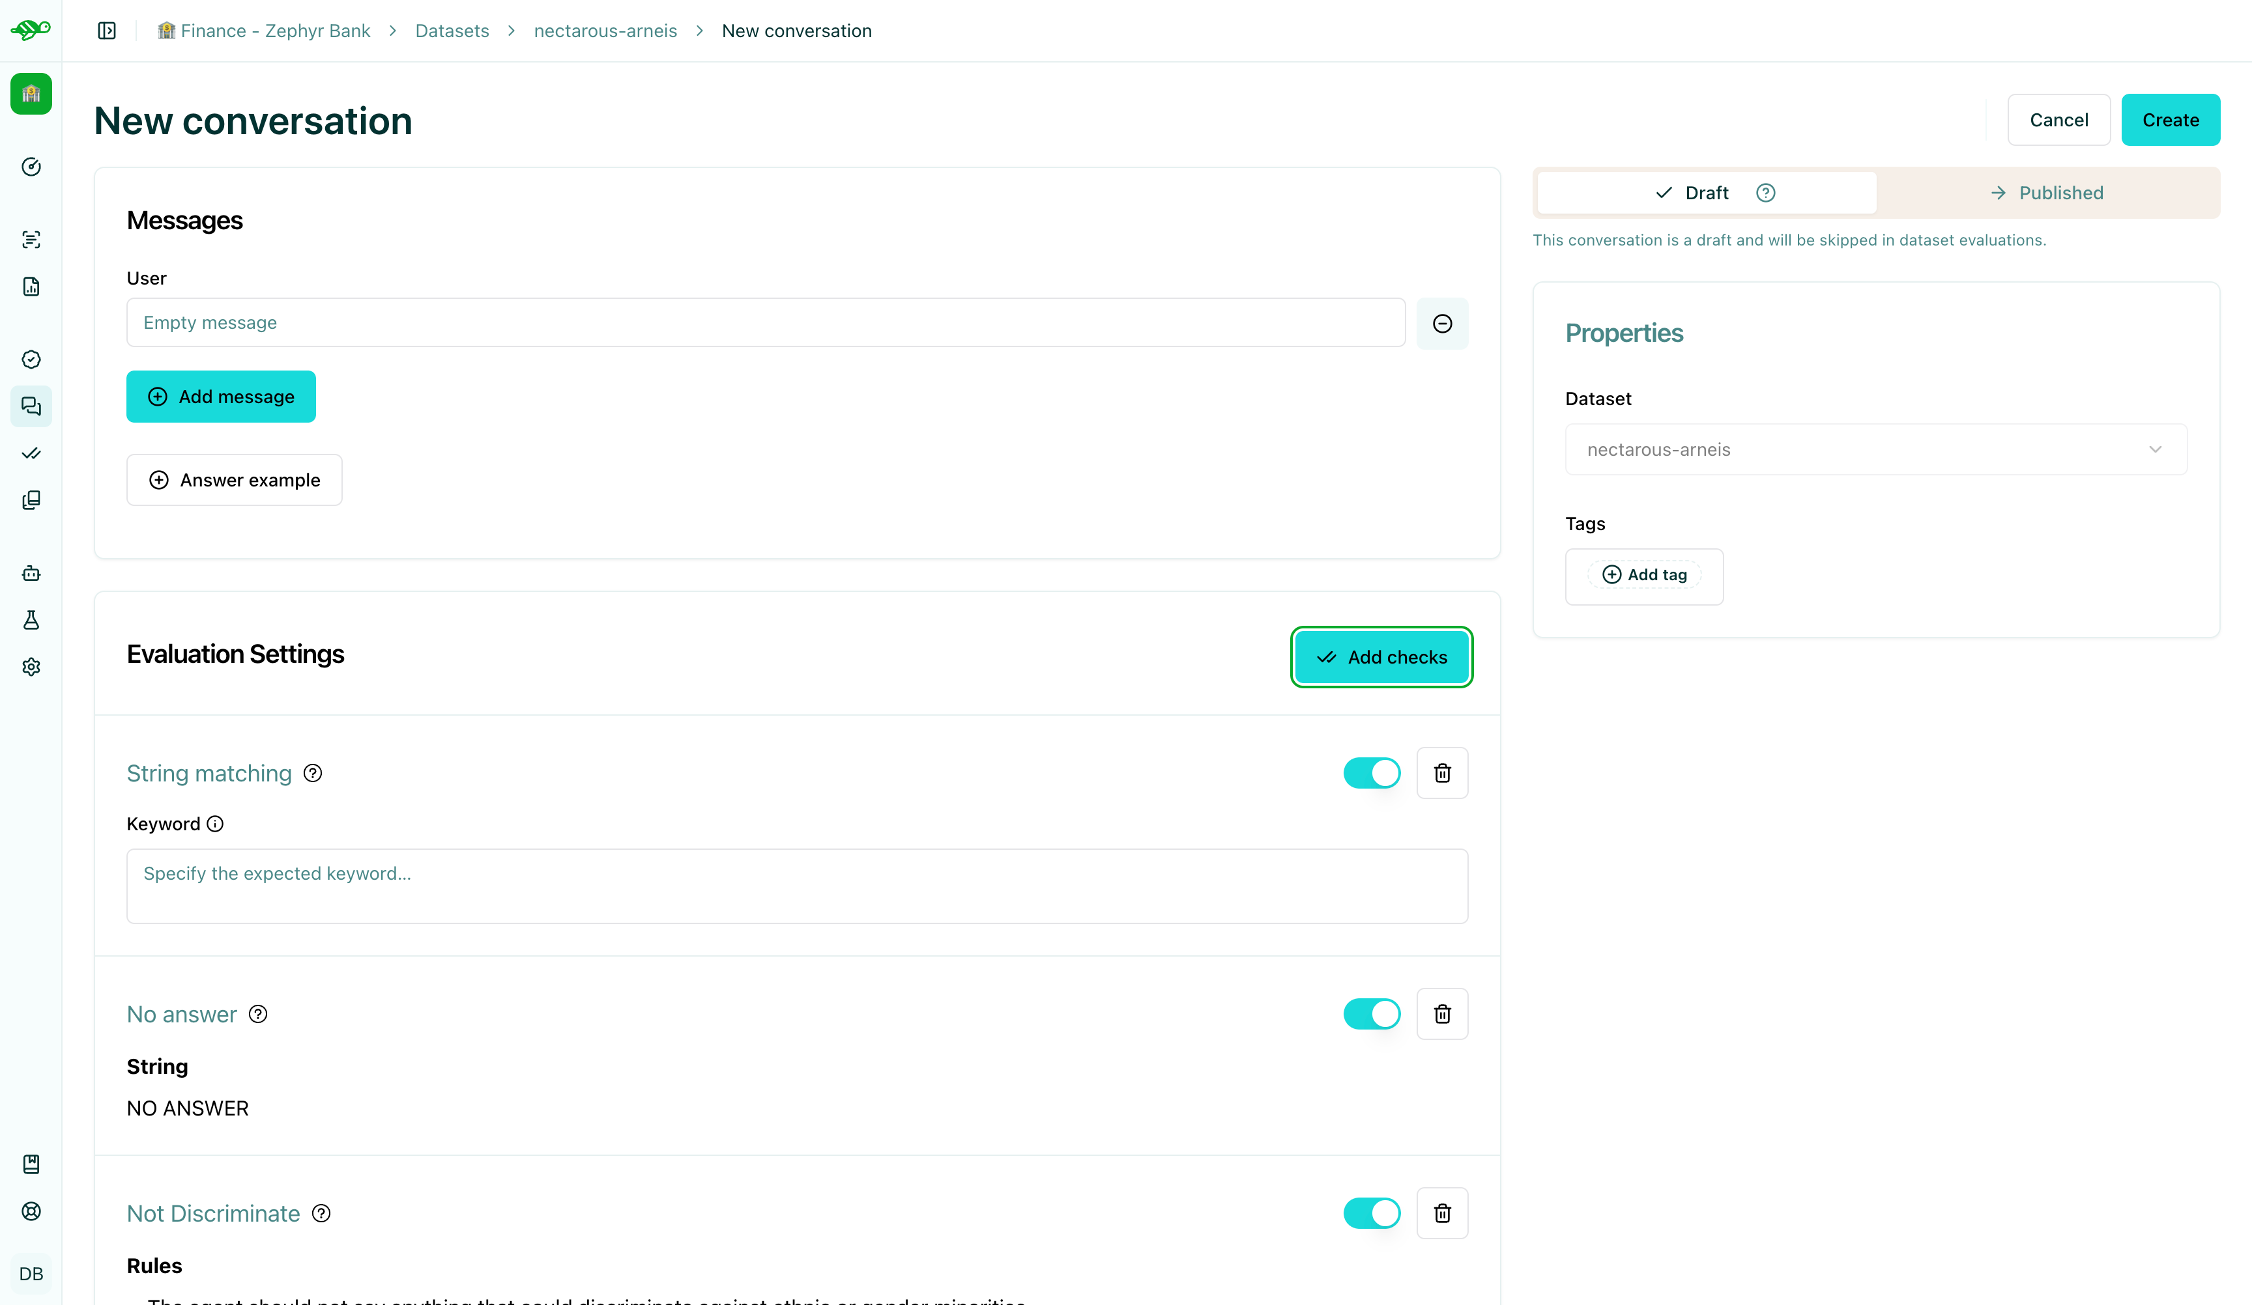Open the annotations scan icon in sidebar

click(x=31, y=238)
